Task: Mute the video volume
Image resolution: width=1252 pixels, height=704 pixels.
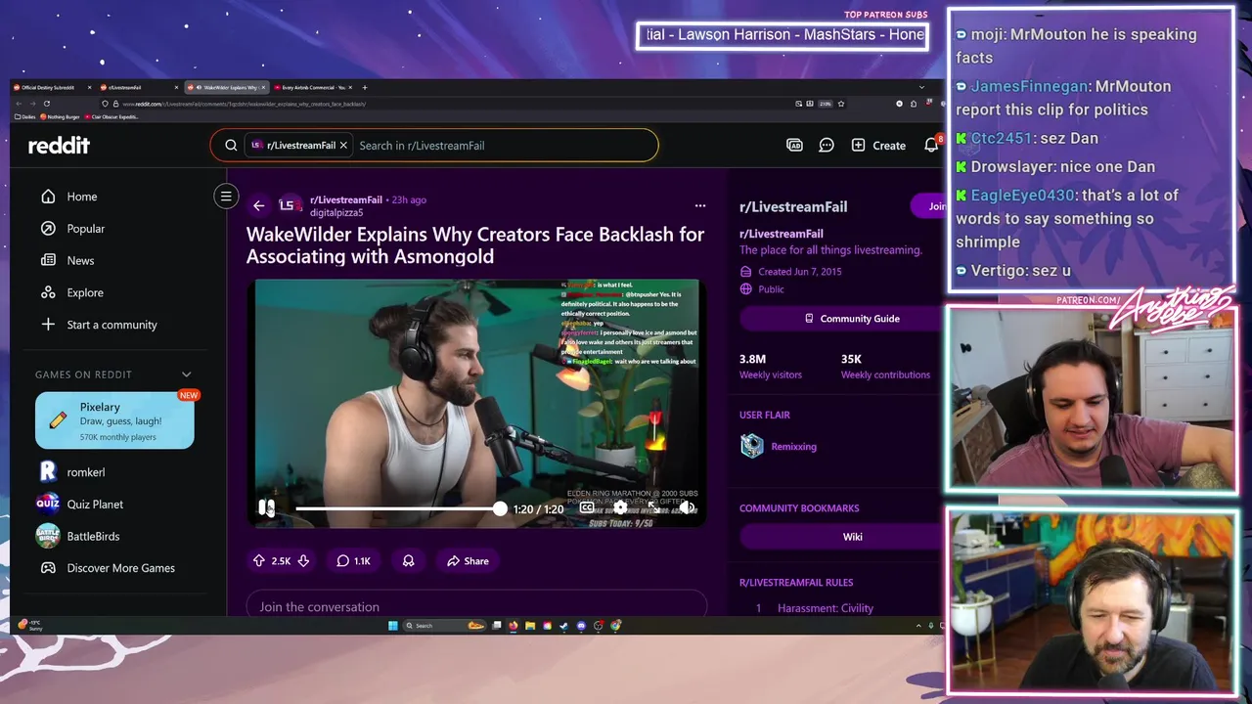Action: [688, 507]
